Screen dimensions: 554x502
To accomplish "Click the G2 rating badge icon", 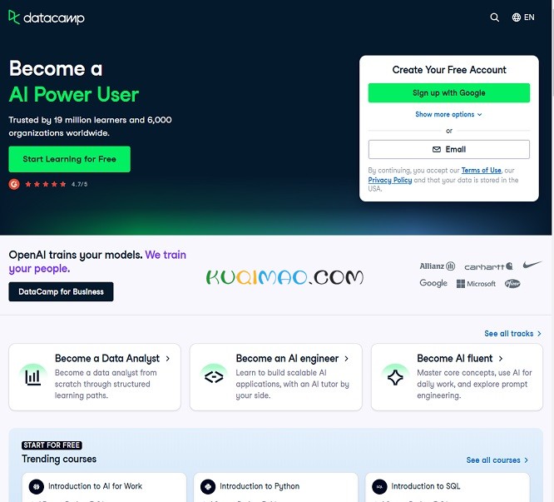I will [14, 184].
